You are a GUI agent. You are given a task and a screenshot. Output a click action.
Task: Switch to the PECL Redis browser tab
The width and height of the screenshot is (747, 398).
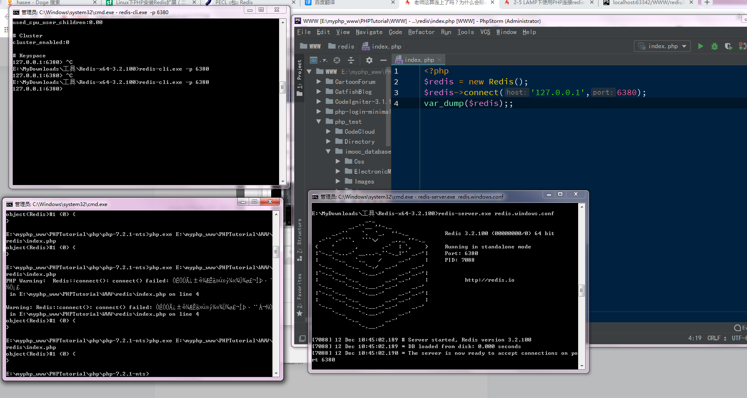click(250, 2)
